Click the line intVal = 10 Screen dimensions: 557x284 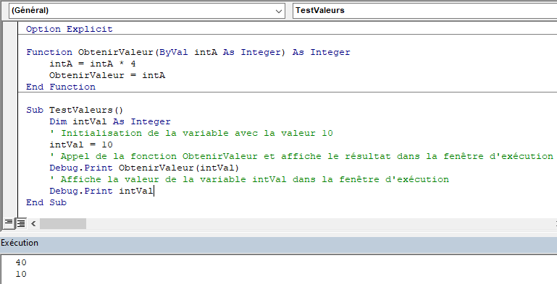[81, 145]
